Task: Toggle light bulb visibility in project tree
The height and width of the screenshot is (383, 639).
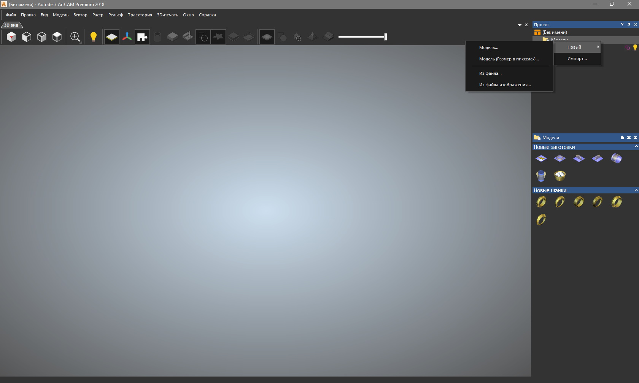Action: [635, 47]
